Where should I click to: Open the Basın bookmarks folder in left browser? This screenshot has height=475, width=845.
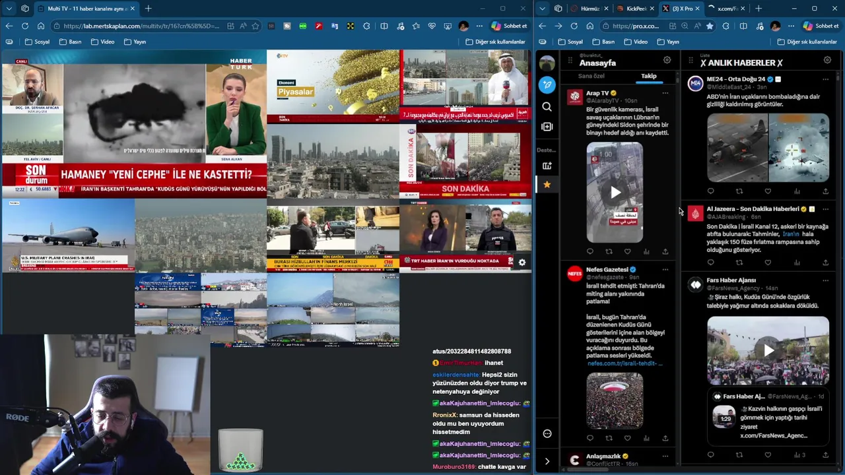click(x=70, y=42)
